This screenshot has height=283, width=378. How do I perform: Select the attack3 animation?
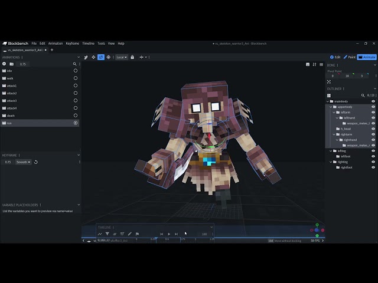(x=40, y=101)
